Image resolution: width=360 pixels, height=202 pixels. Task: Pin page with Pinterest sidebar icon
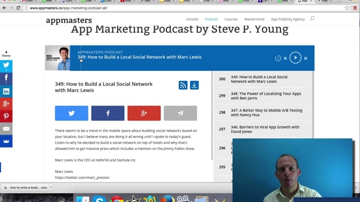[x=6, y=116]
